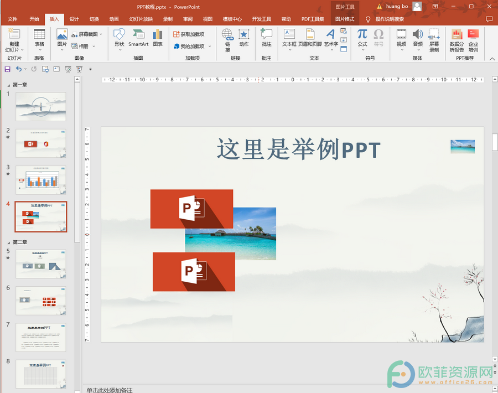Switch to the 设计 Design tab
Image resolution: width=498 pixels, height=393 pixels.
click(x=74, y=19)
